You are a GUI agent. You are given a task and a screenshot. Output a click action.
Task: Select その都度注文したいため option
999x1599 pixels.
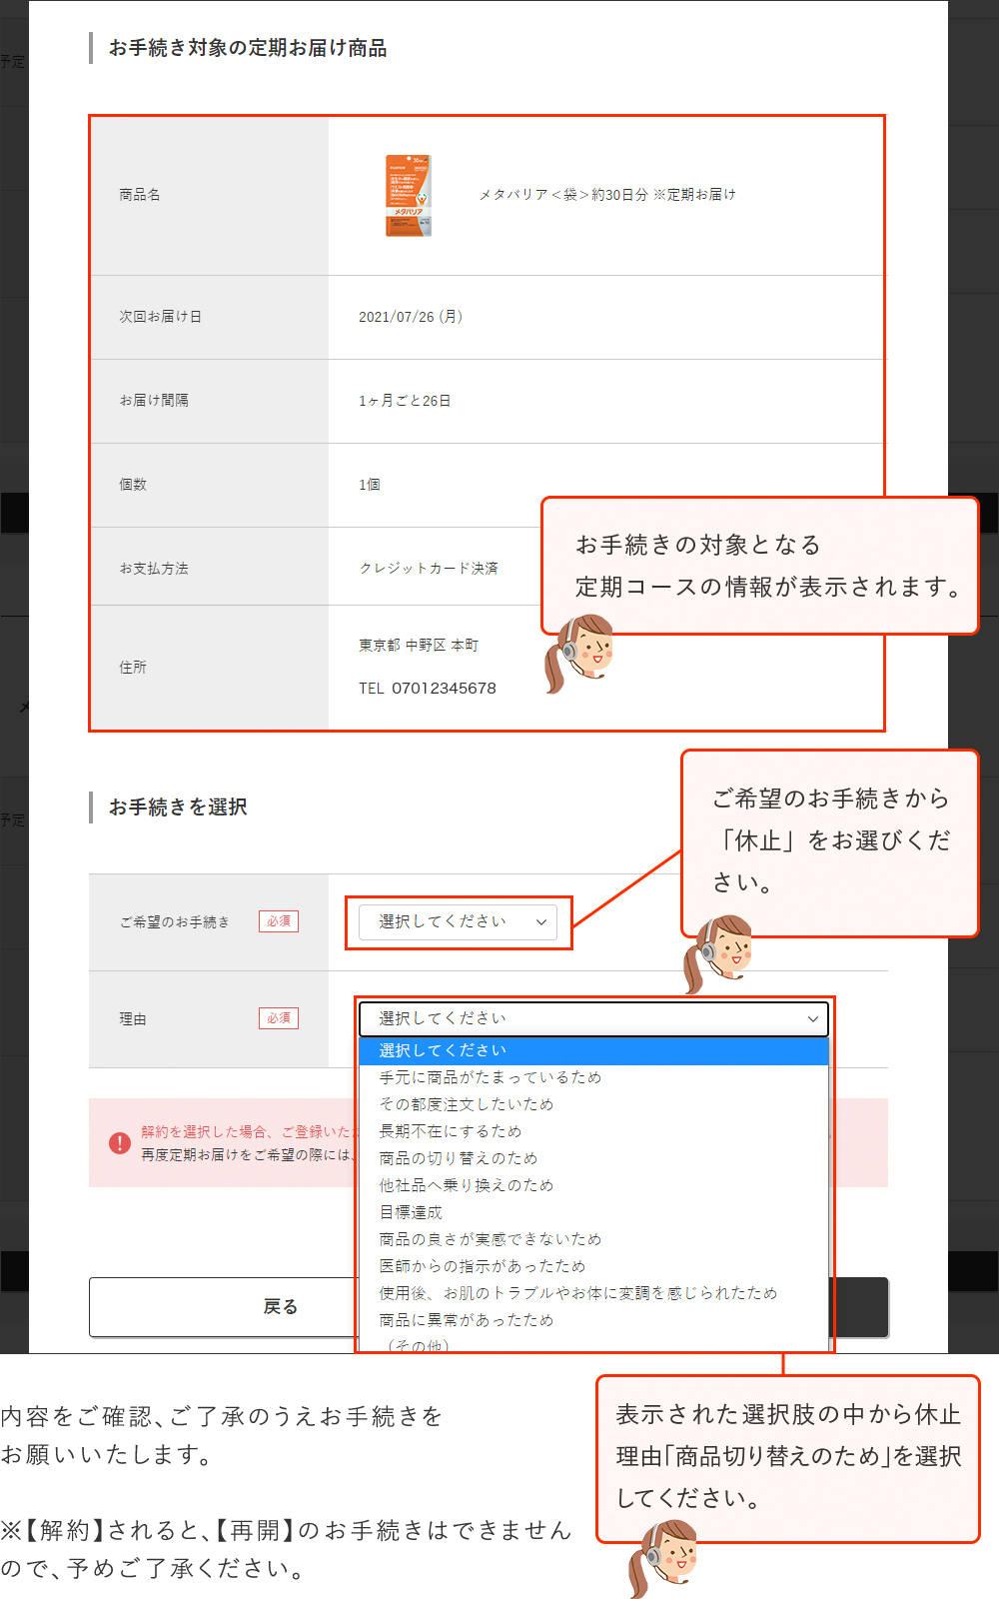point(466,1104)
